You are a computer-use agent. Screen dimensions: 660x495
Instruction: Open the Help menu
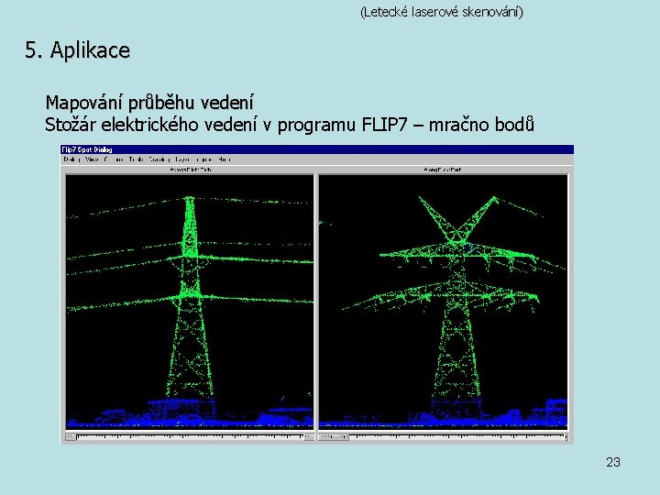[x=225, y=159]
